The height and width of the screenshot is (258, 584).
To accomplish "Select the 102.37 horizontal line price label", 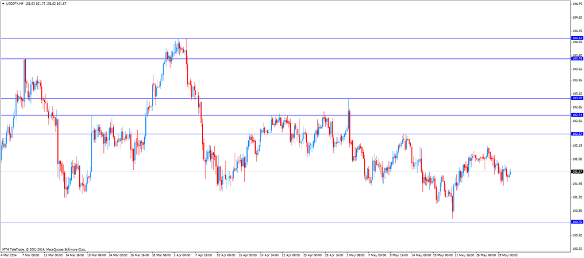I will (577, 134).
